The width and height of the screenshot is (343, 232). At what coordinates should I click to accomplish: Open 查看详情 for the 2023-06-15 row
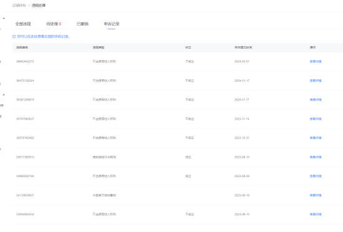[x=316, y=215]
